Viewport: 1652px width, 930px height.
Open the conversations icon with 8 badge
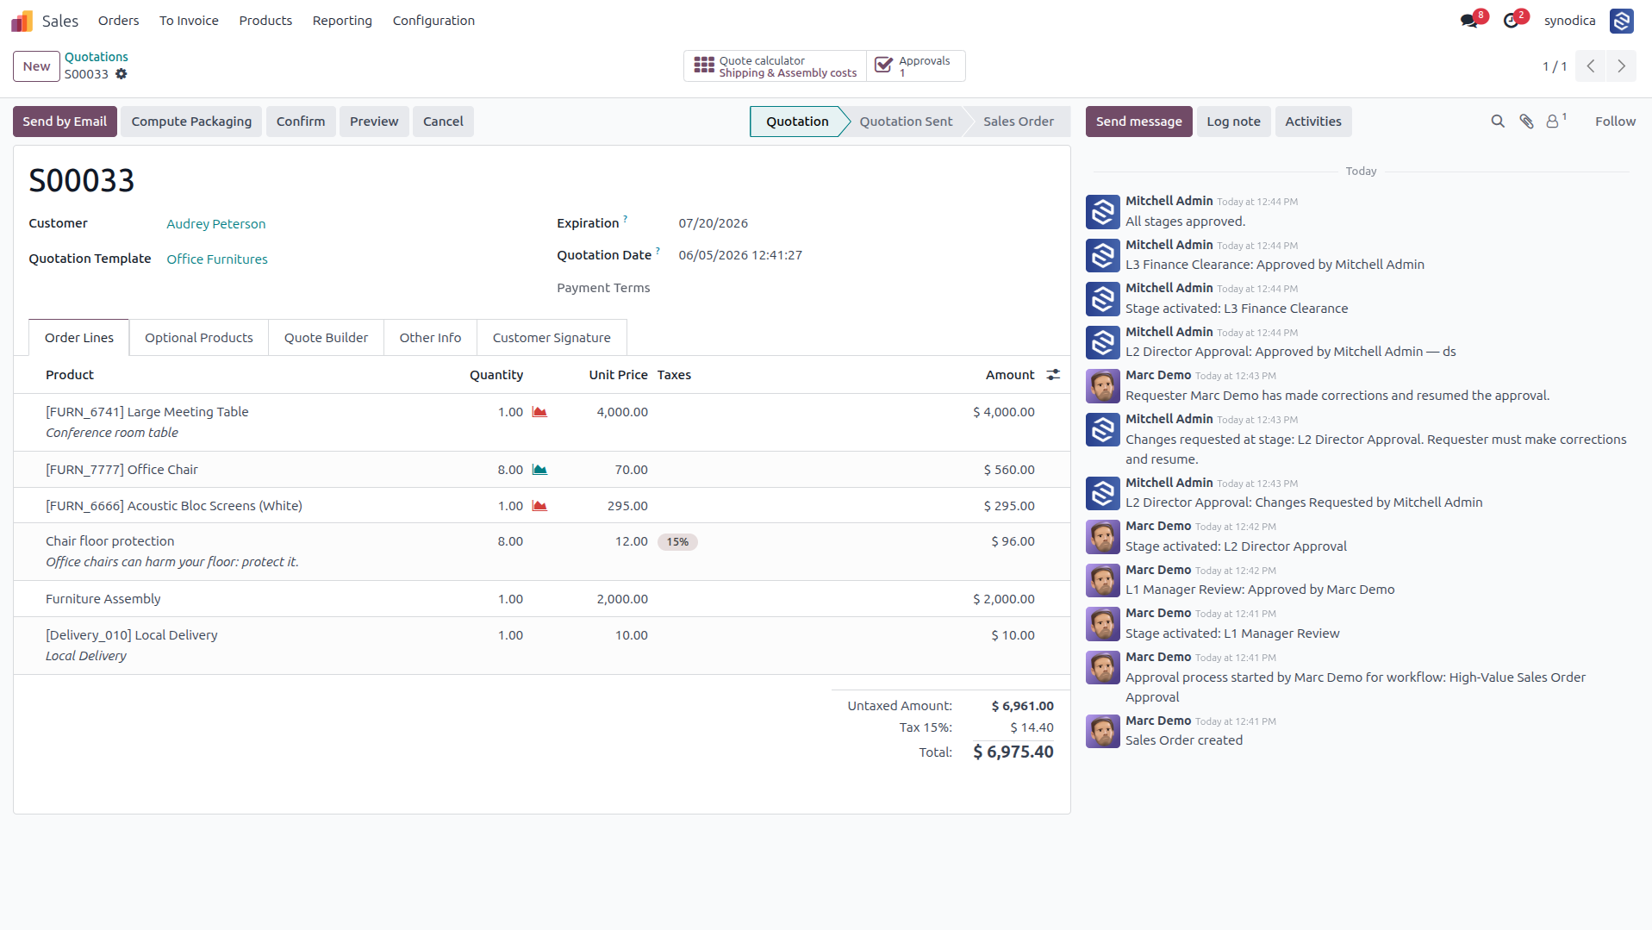(1469, 21)
